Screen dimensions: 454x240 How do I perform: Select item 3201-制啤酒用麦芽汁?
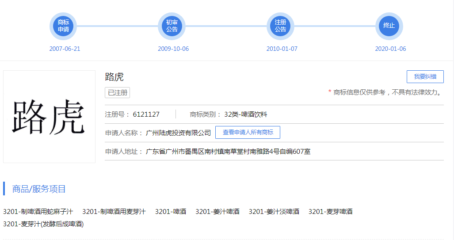pyautogui.click(x=114, y=212)
